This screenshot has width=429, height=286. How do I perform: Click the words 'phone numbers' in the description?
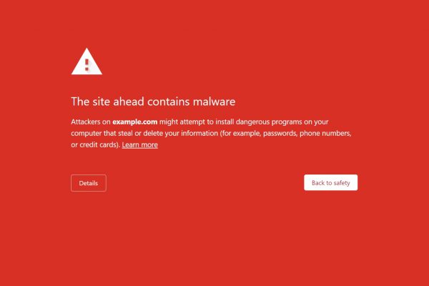tap(325, 133)
